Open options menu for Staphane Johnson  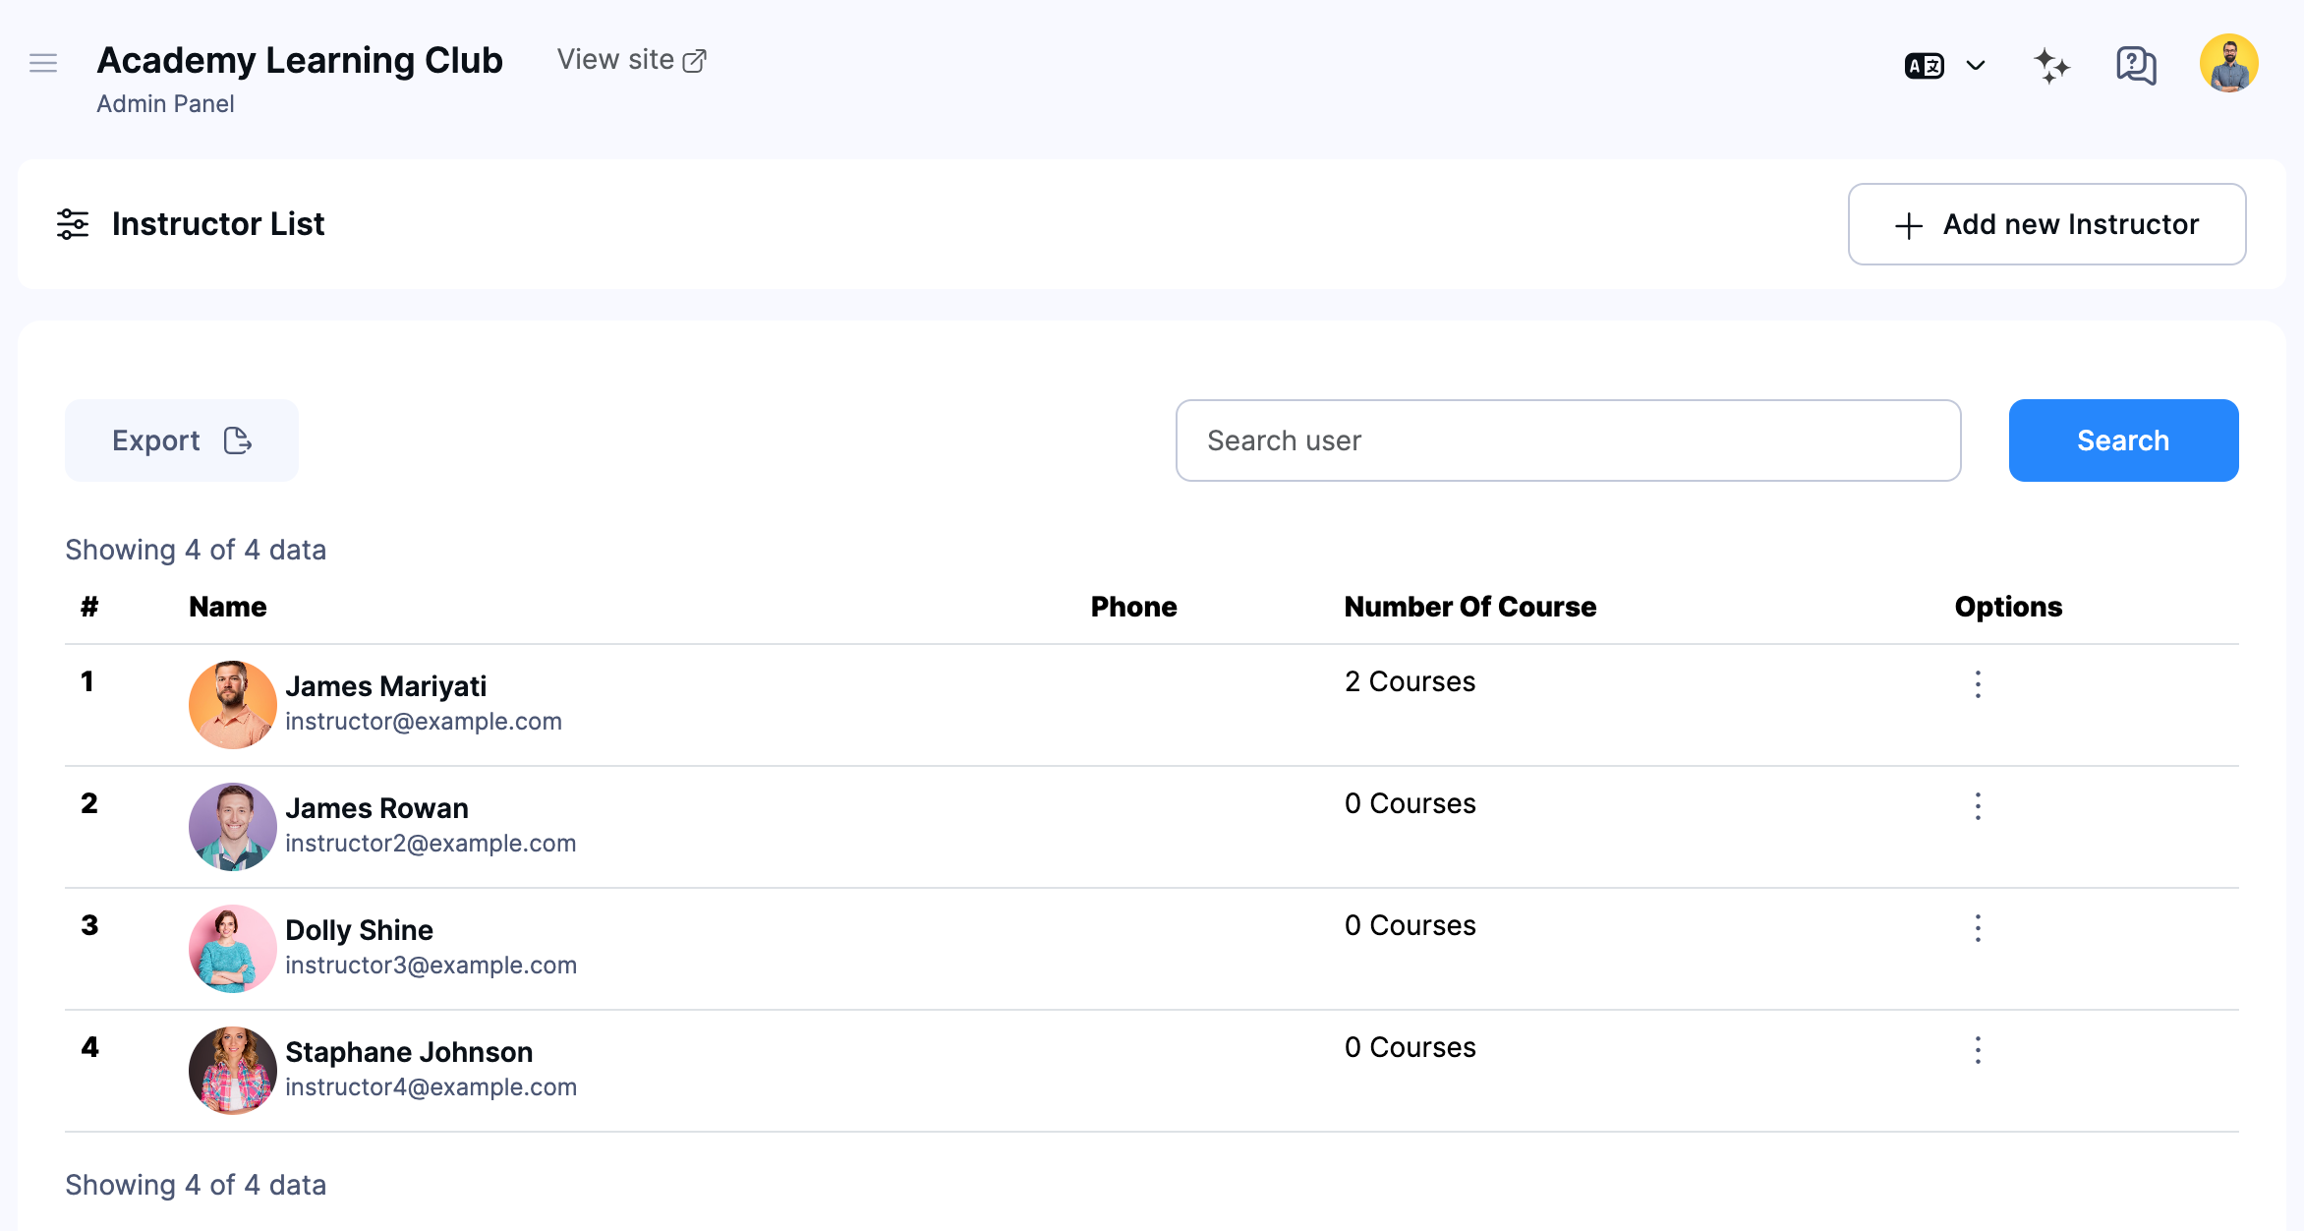tap(1978, 1050)
